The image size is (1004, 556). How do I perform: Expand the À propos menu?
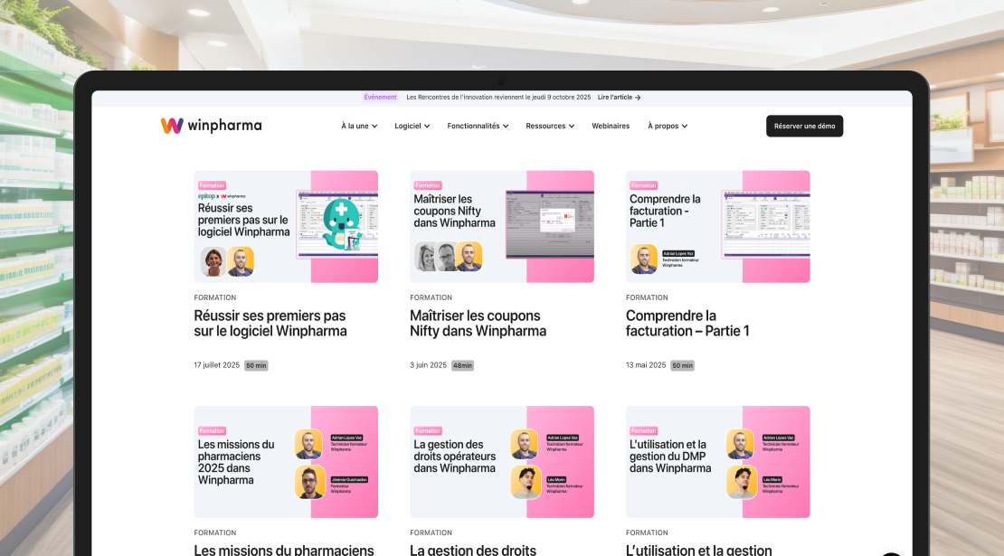(x=668, y=127)
